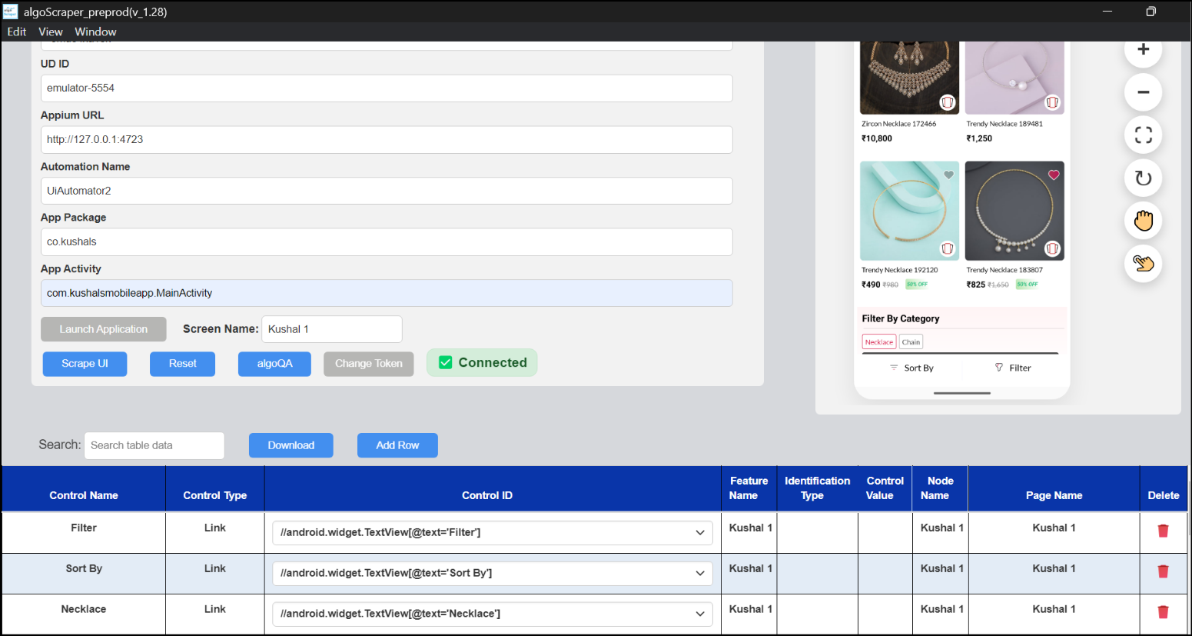This screenshot has width=1192, height=636.
Task: Click the 'Trendy Necklace 183807' product title
Action: pos(1004,270)
